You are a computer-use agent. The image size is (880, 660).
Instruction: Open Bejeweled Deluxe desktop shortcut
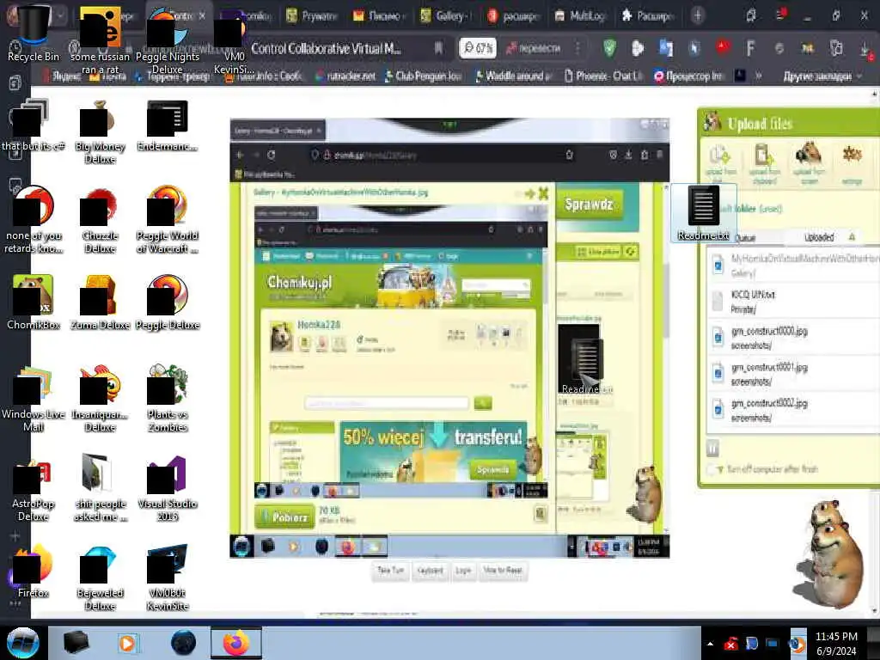[100, 578]
